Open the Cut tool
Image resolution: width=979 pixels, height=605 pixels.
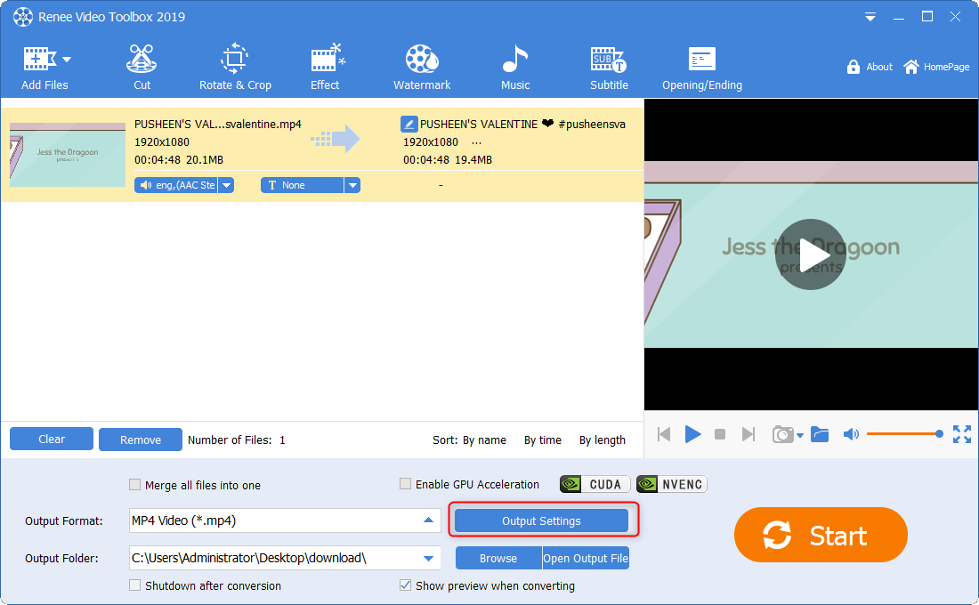[142, 68]
